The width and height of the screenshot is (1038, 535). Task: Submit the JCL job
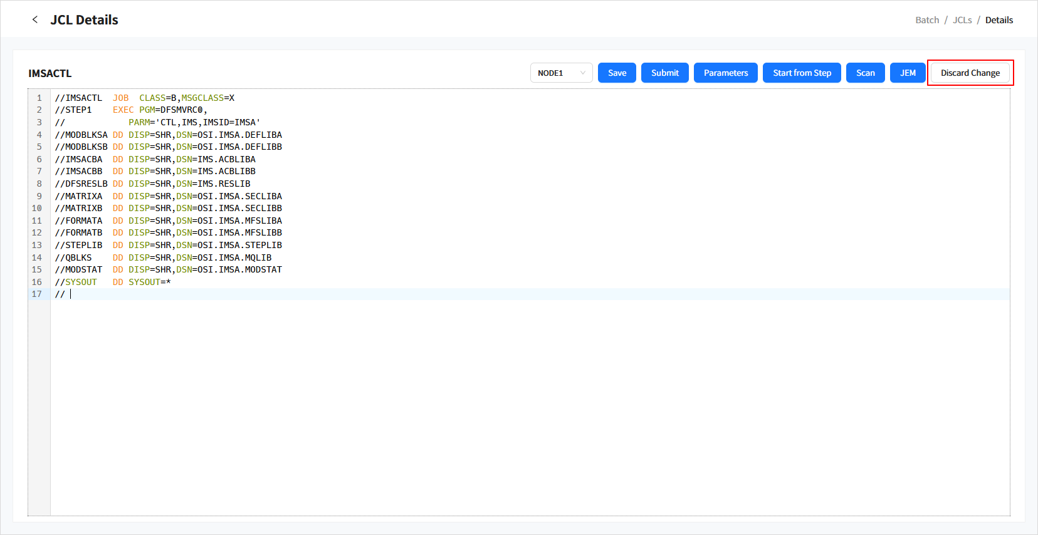(664, 73)
